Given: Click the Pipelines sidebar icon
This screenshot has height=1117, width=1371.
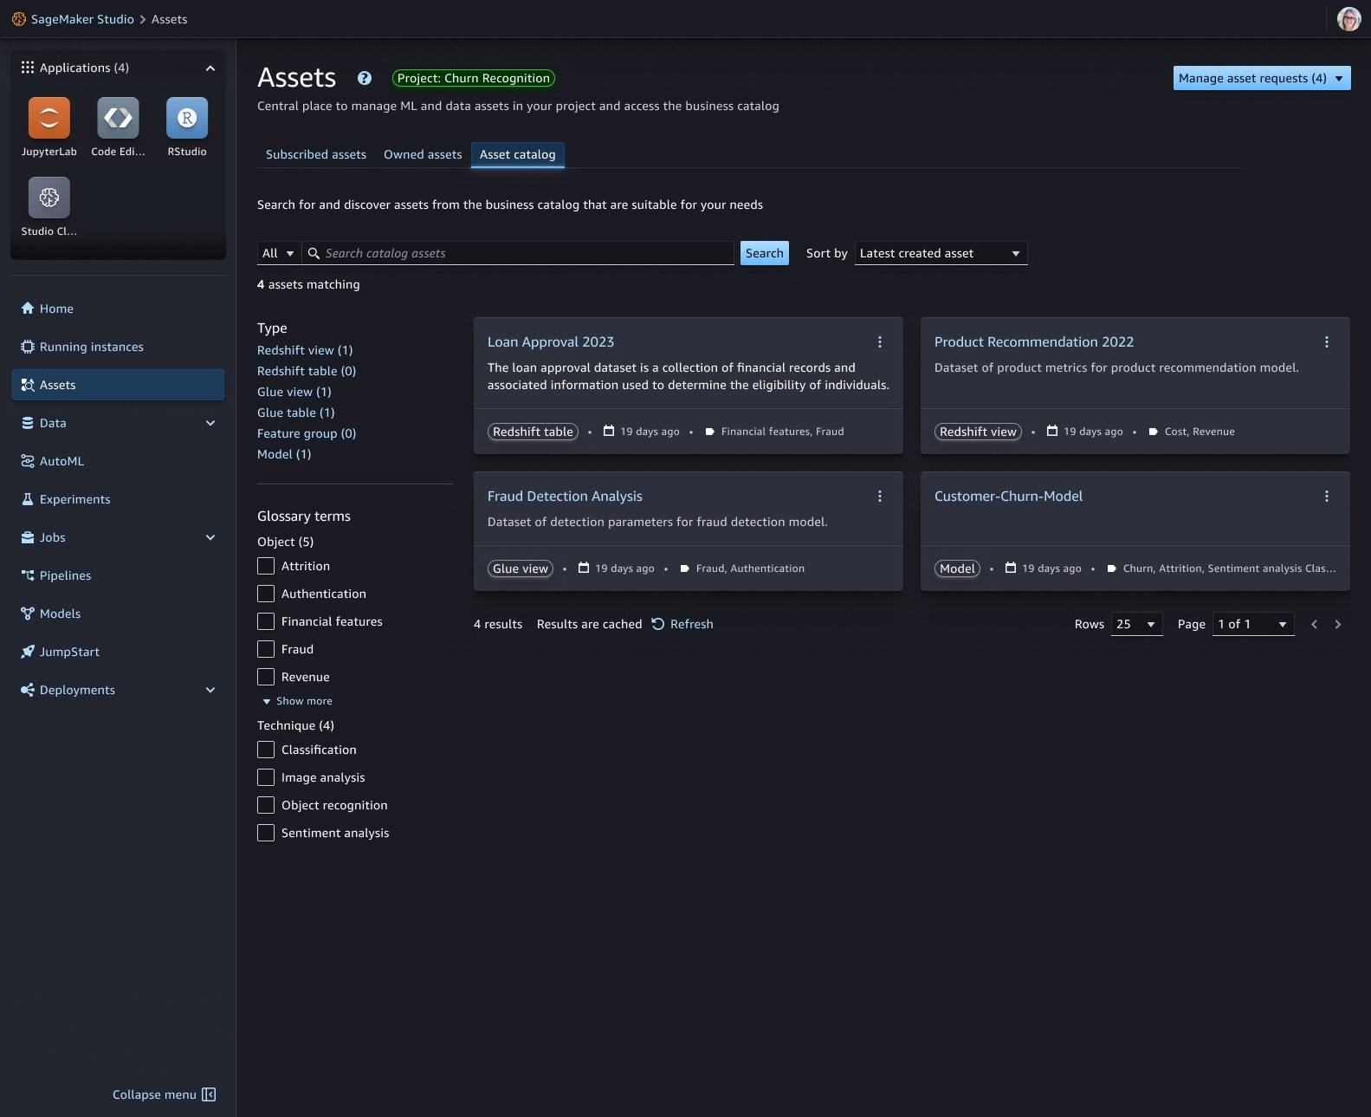Looking at the screenshot, I should 28,575.
